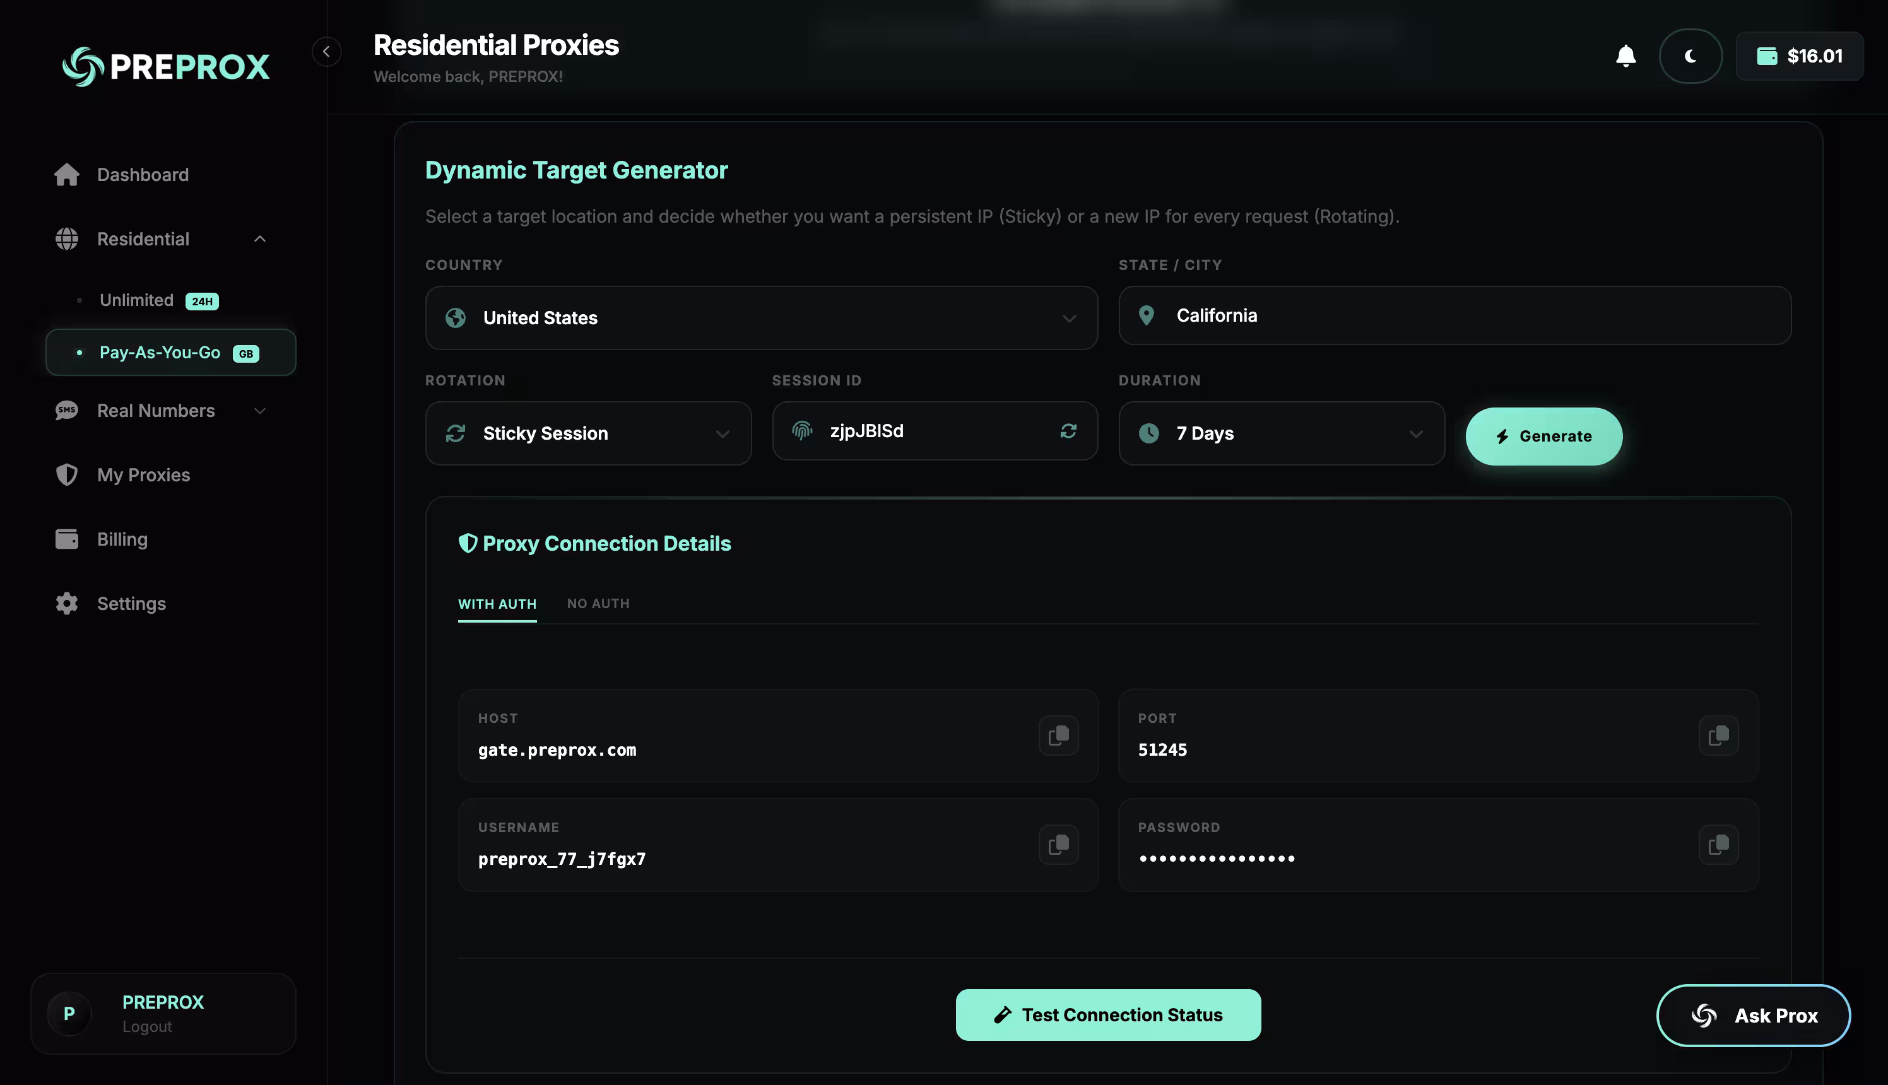1888x1085 pixels.
Task: Copy the username preprox_77_j7fgx7
Action: pyautogui.click(x=1058, y=845)
